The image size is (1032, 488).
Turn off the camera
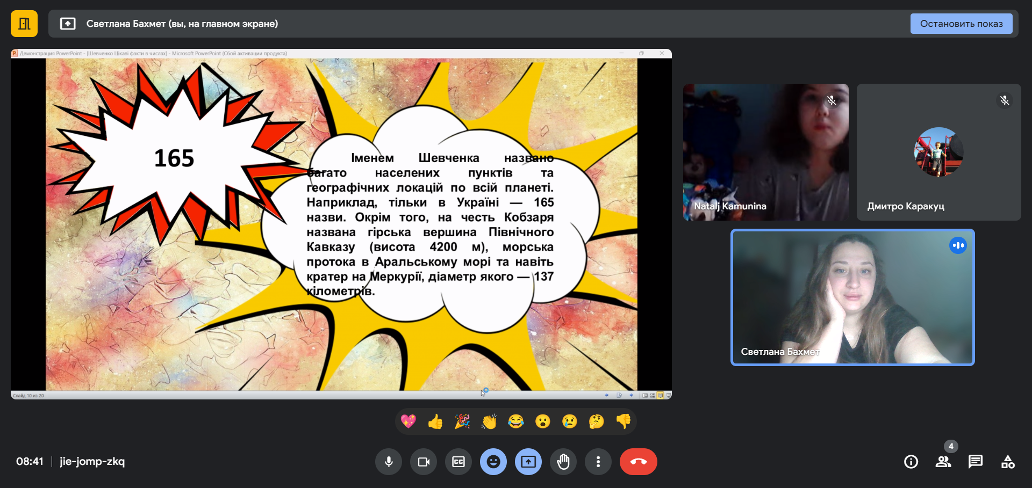click(x=424, y=462)
